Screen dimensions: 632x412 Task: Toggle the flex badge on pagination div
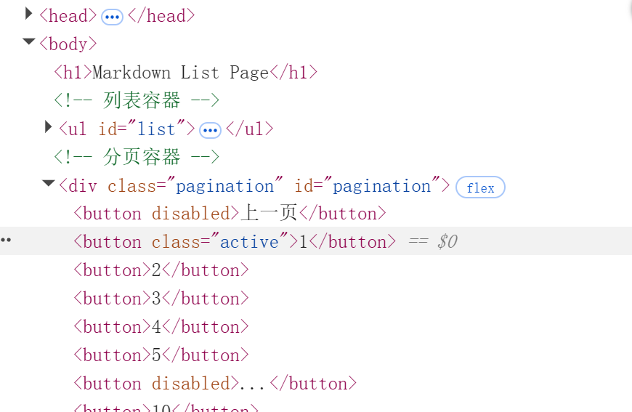pos(480,187)
